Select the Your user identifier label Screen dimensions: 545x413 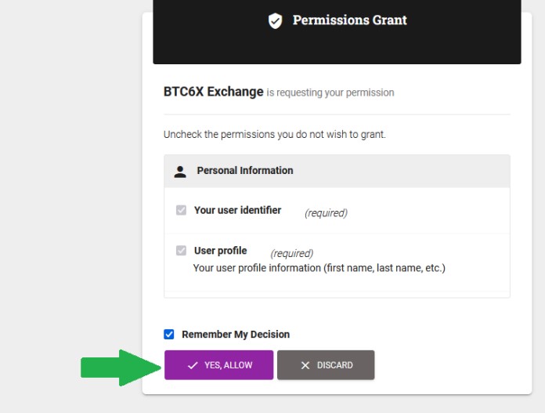(238, 210)
